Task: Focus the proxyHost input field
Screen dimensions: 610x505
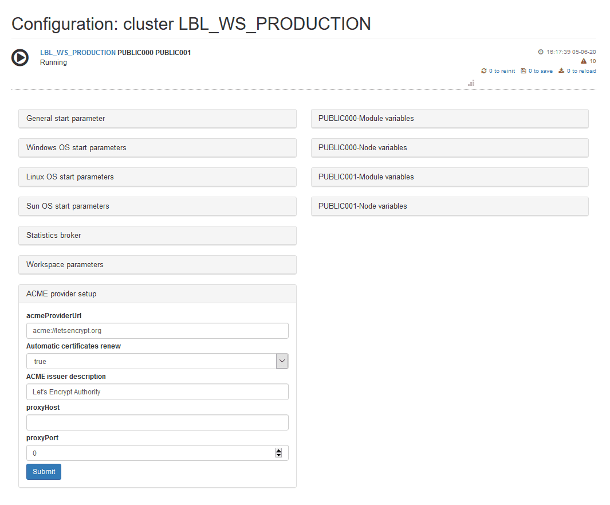Action: point(157,422)
